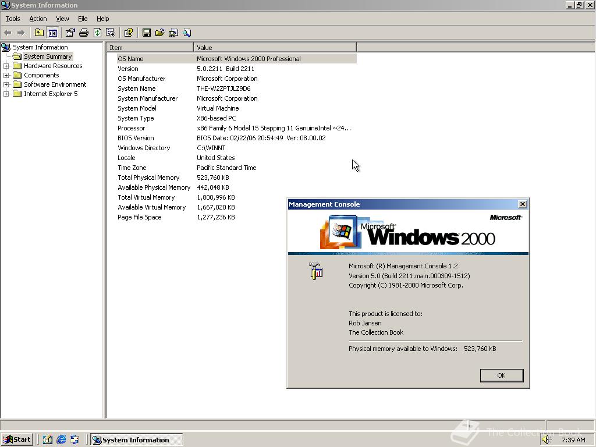The height and width of the screenshot is (447, 596).
Task: Open the Tools menu
Action: (13, 19)
